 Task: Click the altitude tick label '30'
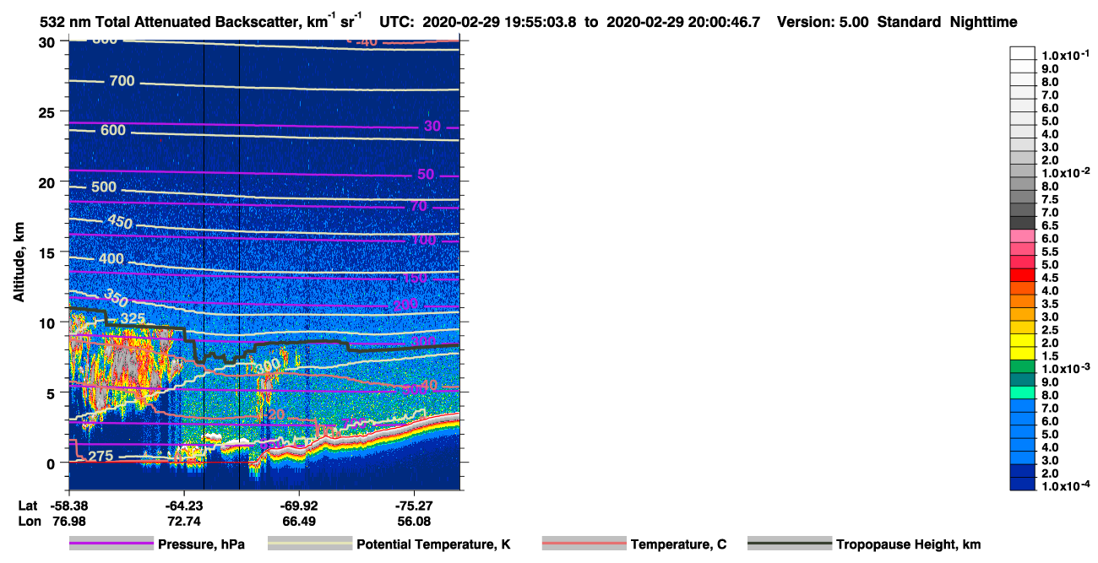(48, 42)
